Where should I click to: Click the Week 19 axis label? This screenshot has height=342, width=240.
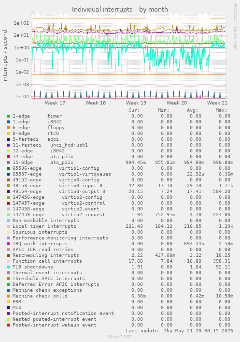point(136,103)
